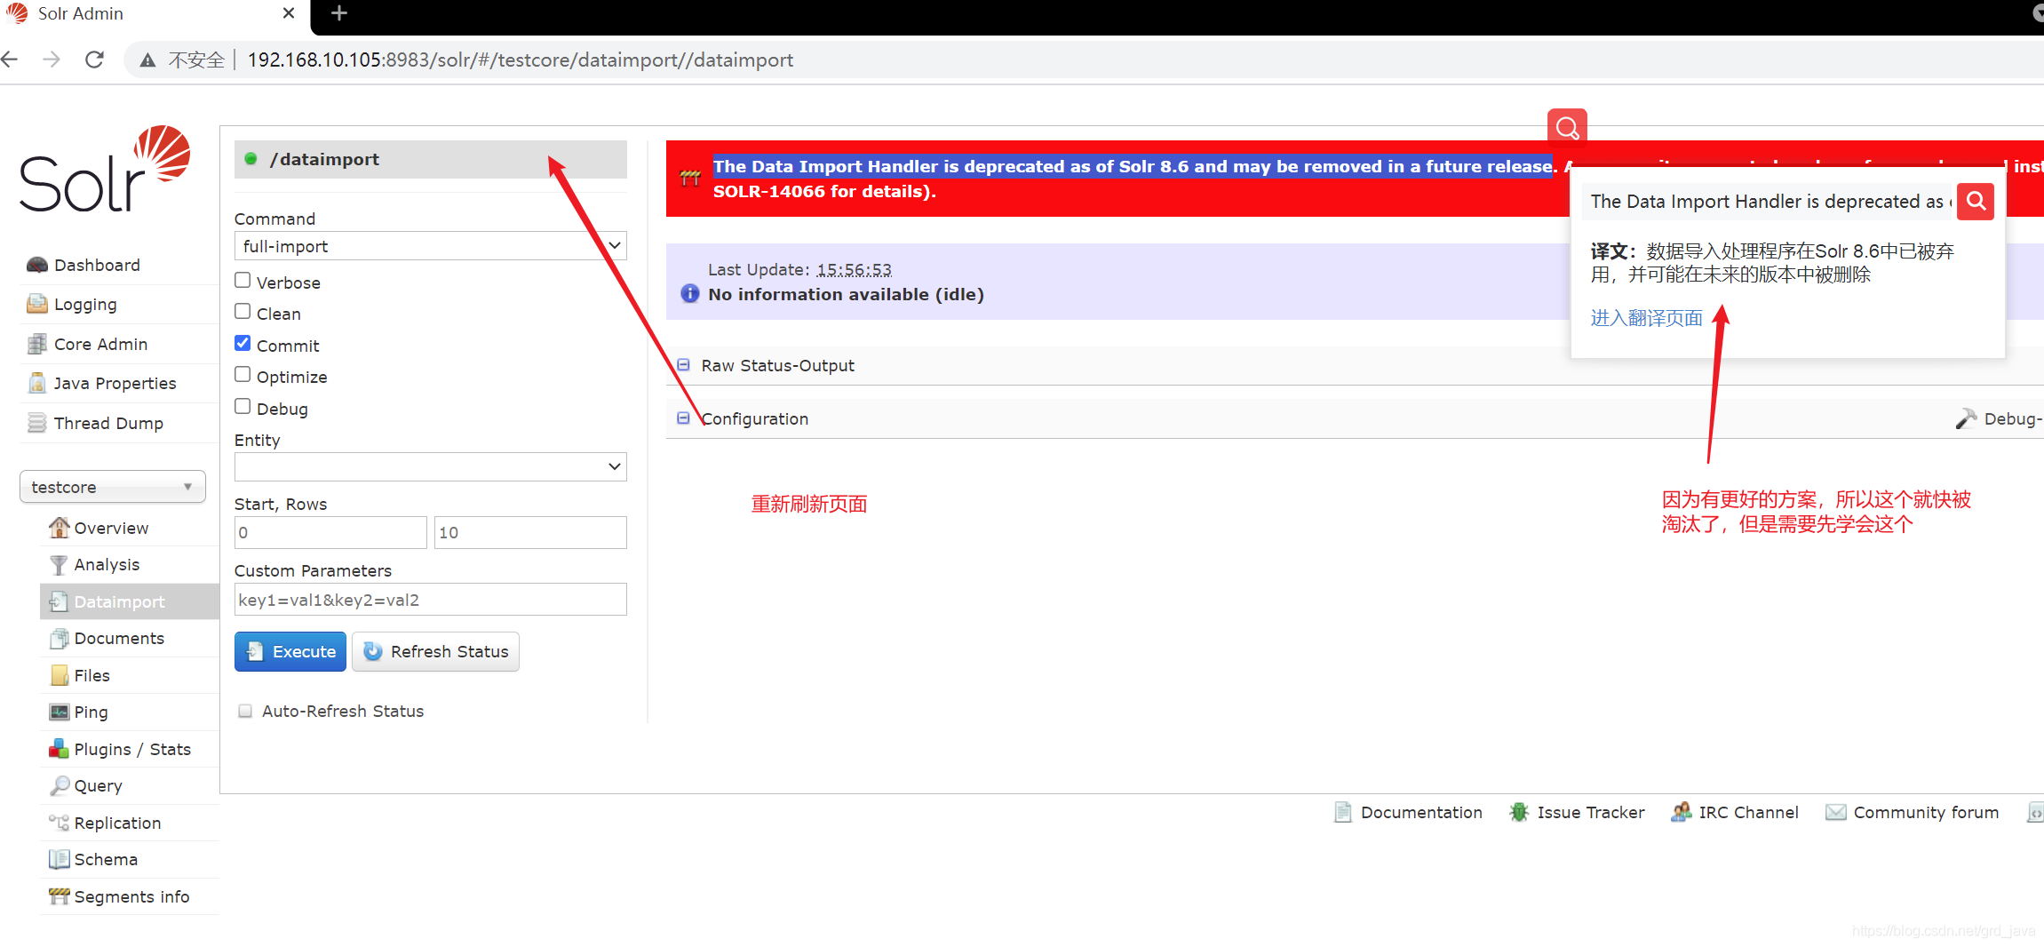
Task: Open the Dashboard icon in sidebar
Action: pos(36,265)
